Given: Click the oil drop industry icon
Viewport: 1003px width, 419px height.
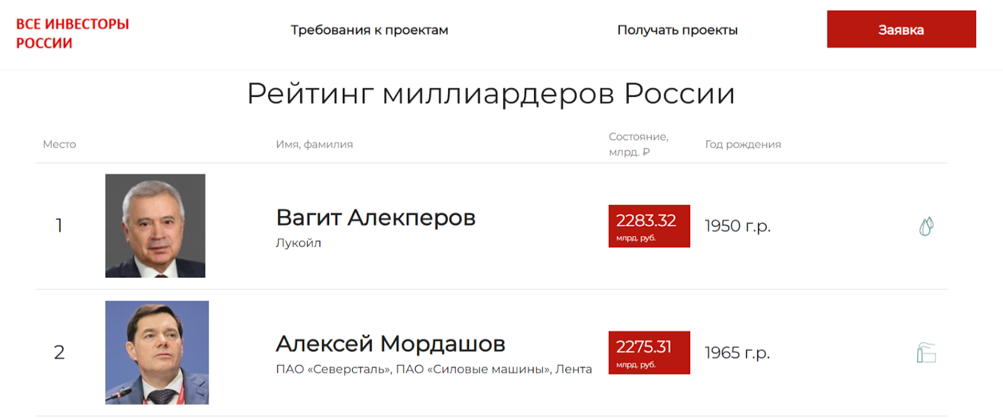Looking at the screenshot, I should (926, 226).
